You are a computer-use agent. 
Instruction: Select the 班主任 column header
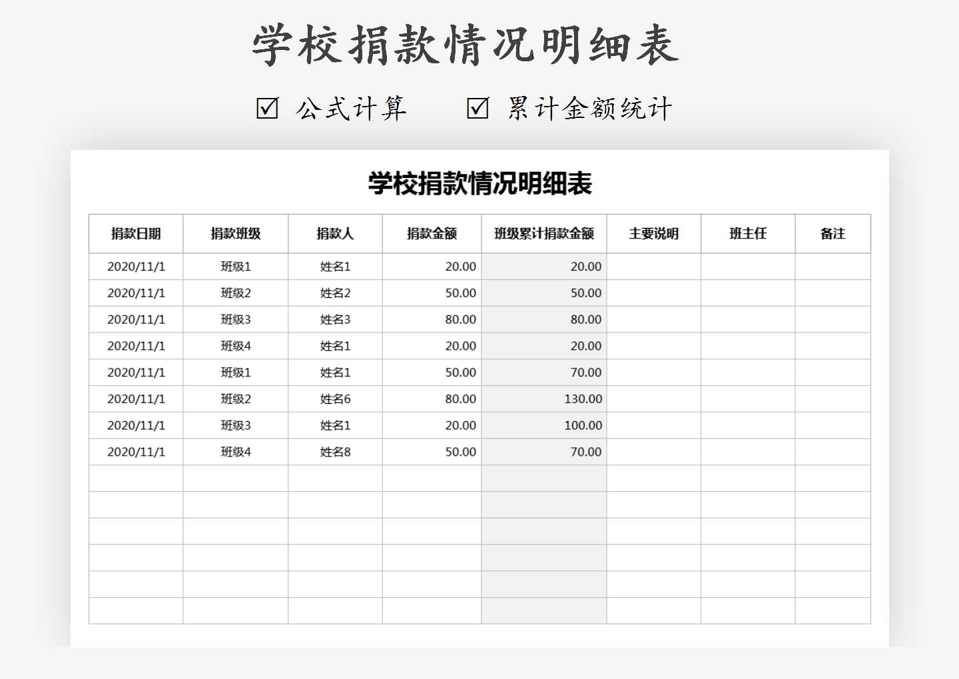[x=747, y=233]
